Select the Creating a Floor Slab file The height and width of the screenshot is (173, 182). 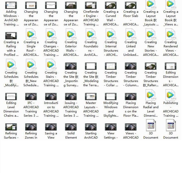coord(131,5)
